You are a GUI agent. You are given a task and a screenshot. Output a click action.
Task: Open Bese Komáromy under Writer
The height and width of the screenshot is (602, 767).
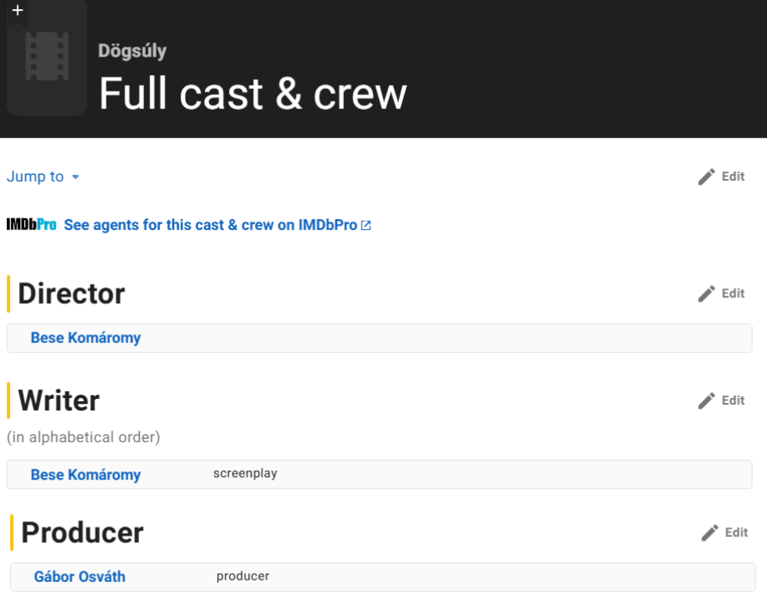coord(86,475)
